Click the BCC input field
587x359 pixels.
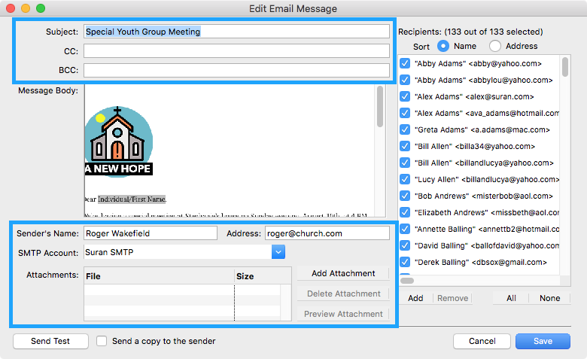(x=236, y=70)
